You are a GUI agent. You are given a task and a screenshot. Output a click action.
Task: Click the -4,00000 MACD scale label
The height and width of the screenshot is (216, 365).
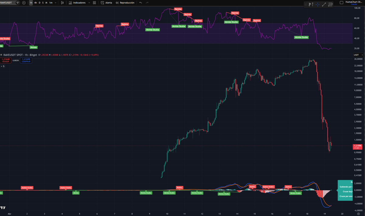(358, 203)
